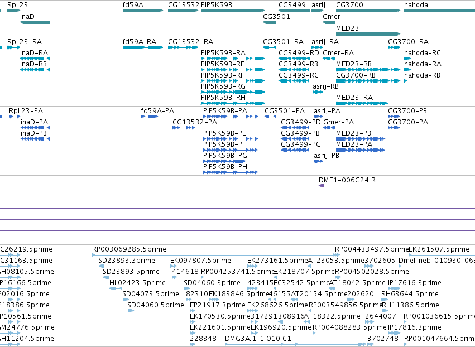Click the SD04060.5prime EST label

(155, 305)
